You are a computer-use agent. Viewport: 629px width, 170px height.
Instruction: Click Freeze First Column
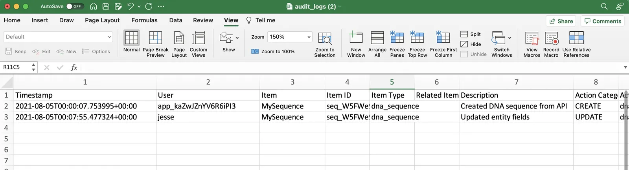tap(443, 44)
